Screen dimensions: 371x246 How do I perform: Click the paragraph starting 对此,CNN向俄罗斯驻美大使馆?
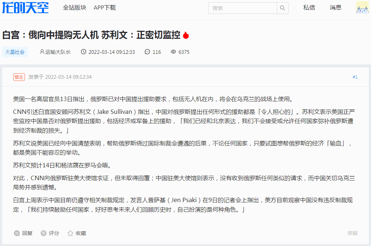click(184, 183)
